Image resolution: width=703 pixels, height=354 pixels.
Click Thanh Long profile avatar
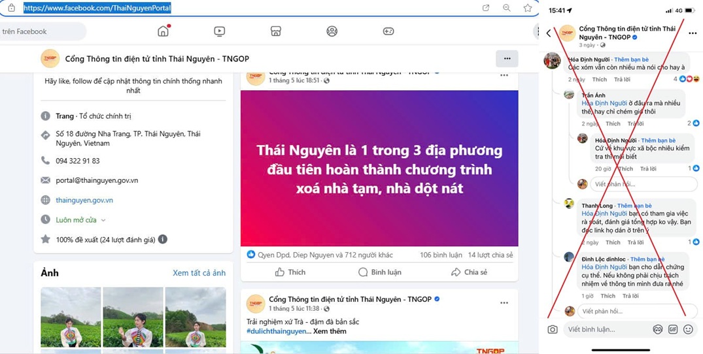[570, 203]
